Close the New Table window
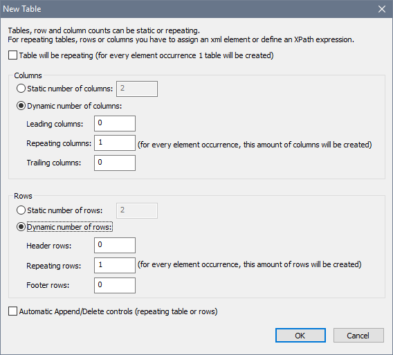Screen dimensions: 393x355 coord(382,9)
